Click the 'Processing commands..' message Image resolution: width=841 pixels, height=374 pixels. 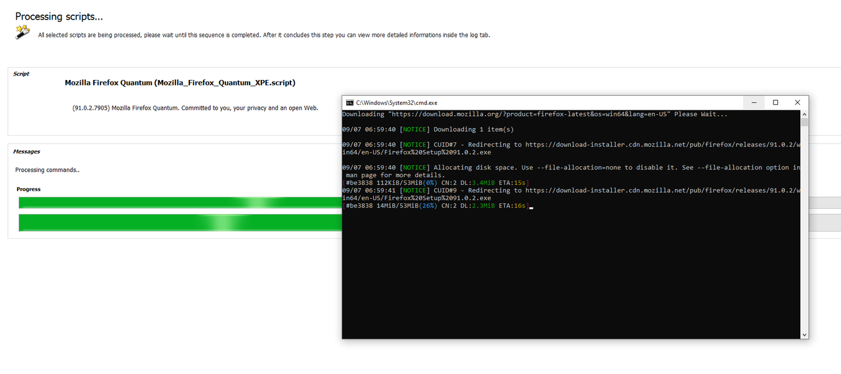pyautogui.click(x=47, y=170)
